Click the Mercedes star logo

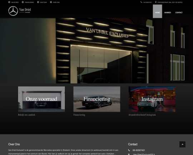click(x=13, y=11)
